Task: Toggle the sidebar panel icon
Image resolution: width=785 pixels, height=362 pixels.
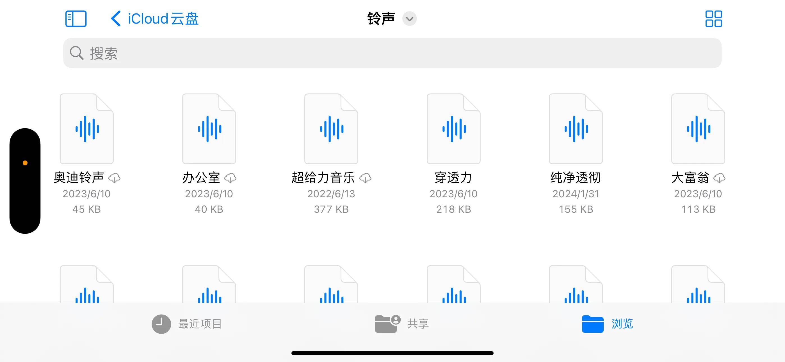Action: [76, 19]
